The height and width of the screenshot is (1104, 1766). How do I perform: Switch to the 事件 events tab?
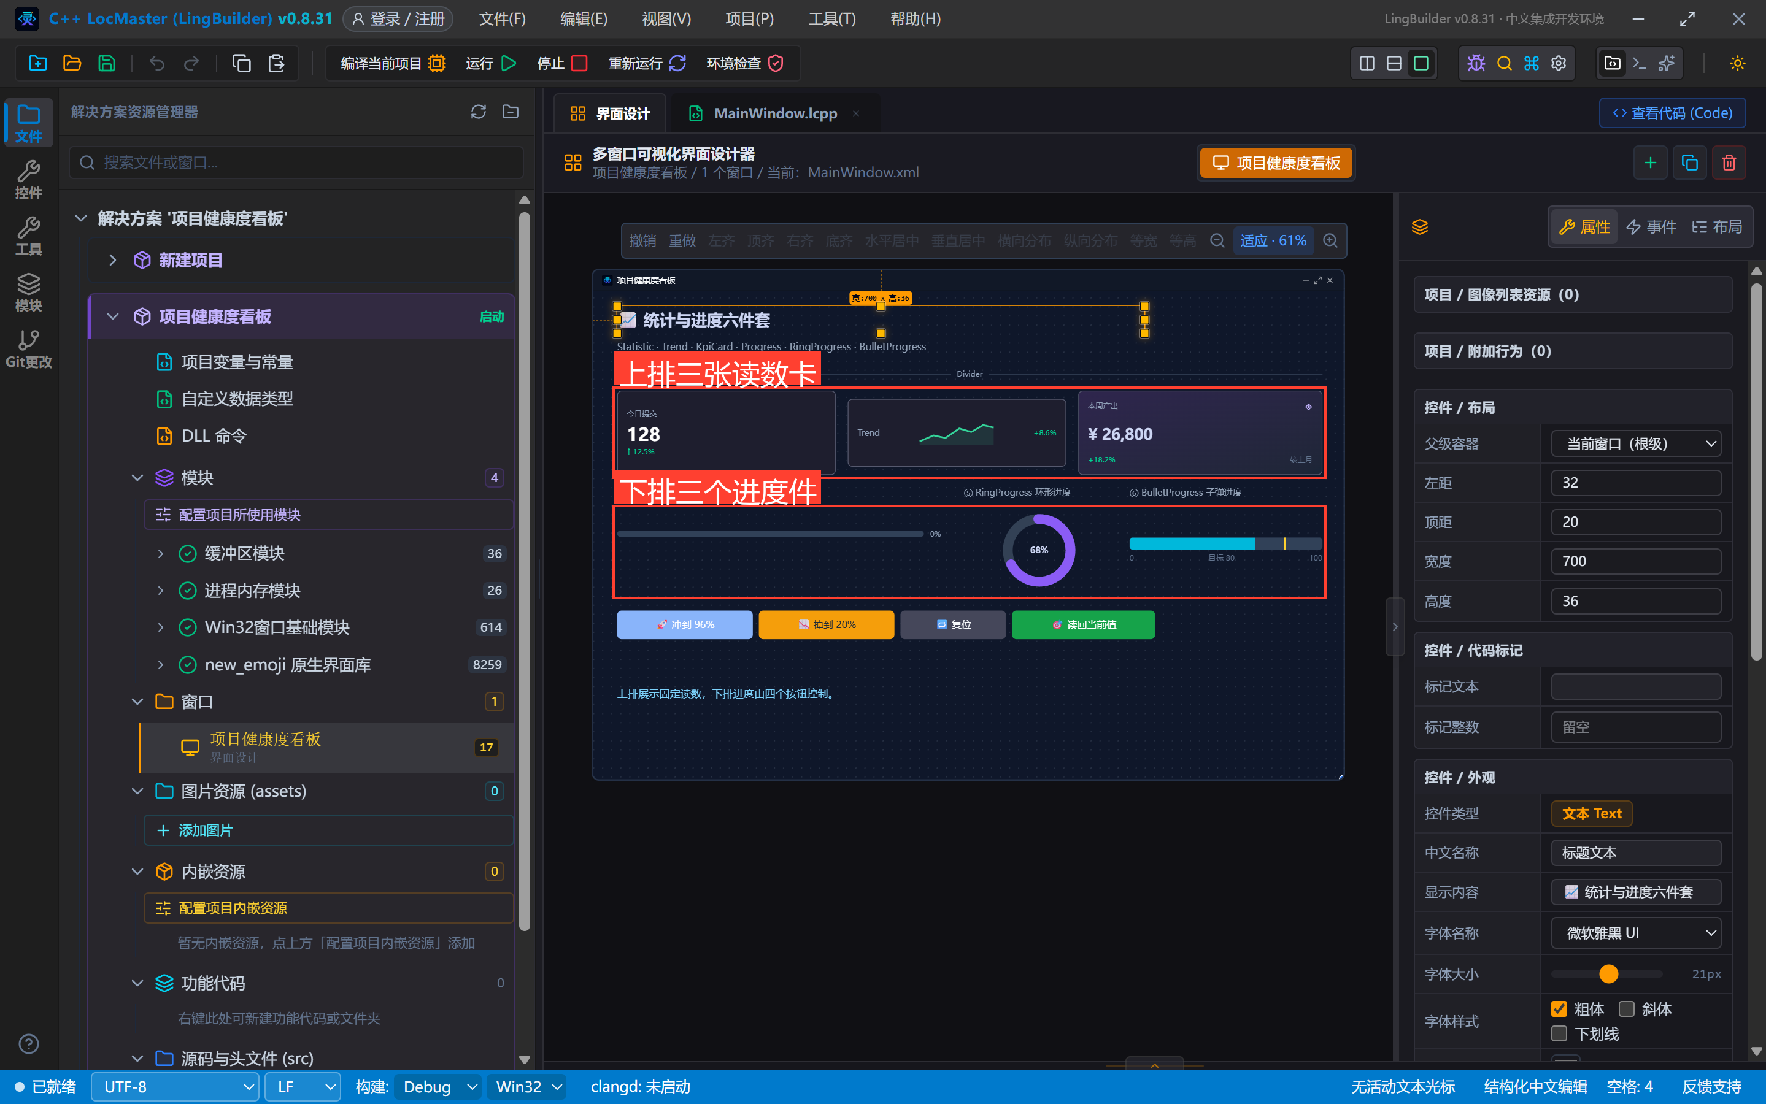coord(1651,226)
